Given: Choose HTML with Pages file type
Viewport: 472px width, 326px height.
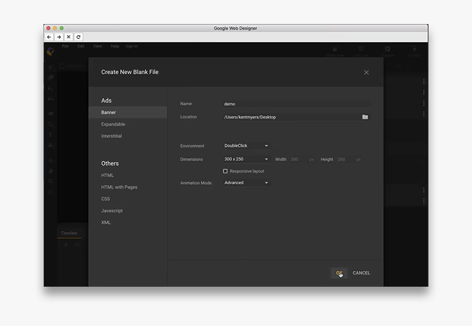Looking at the screenshot, I should 119,187.
